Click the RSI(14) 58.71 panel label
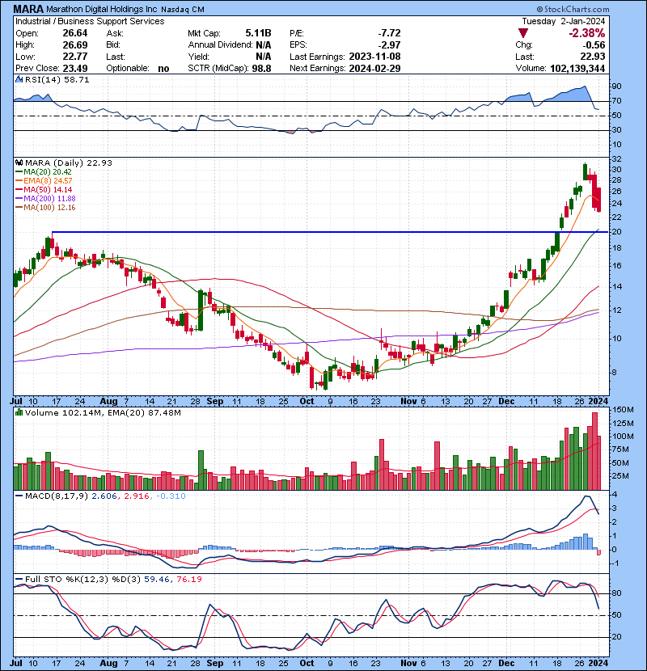 coord(57,79)
